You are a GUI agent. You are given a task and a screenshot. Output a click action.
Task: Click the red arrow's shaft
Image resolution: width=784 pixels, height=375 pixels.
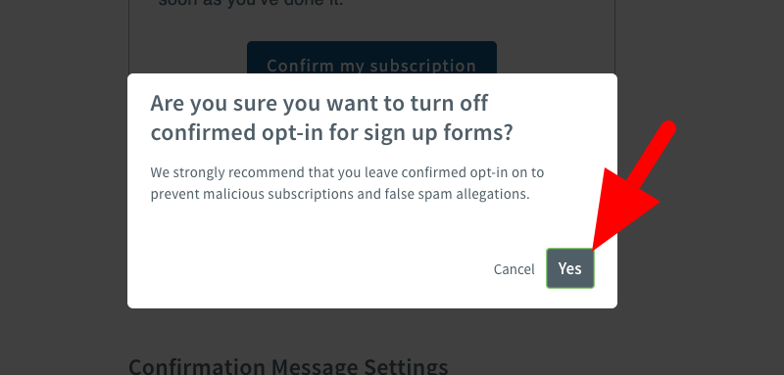click(652, 153)
